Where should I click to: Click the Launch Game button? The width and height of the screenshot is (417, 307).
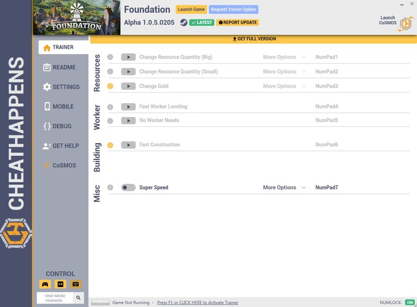pyautogui.click(x=191, y=9)
